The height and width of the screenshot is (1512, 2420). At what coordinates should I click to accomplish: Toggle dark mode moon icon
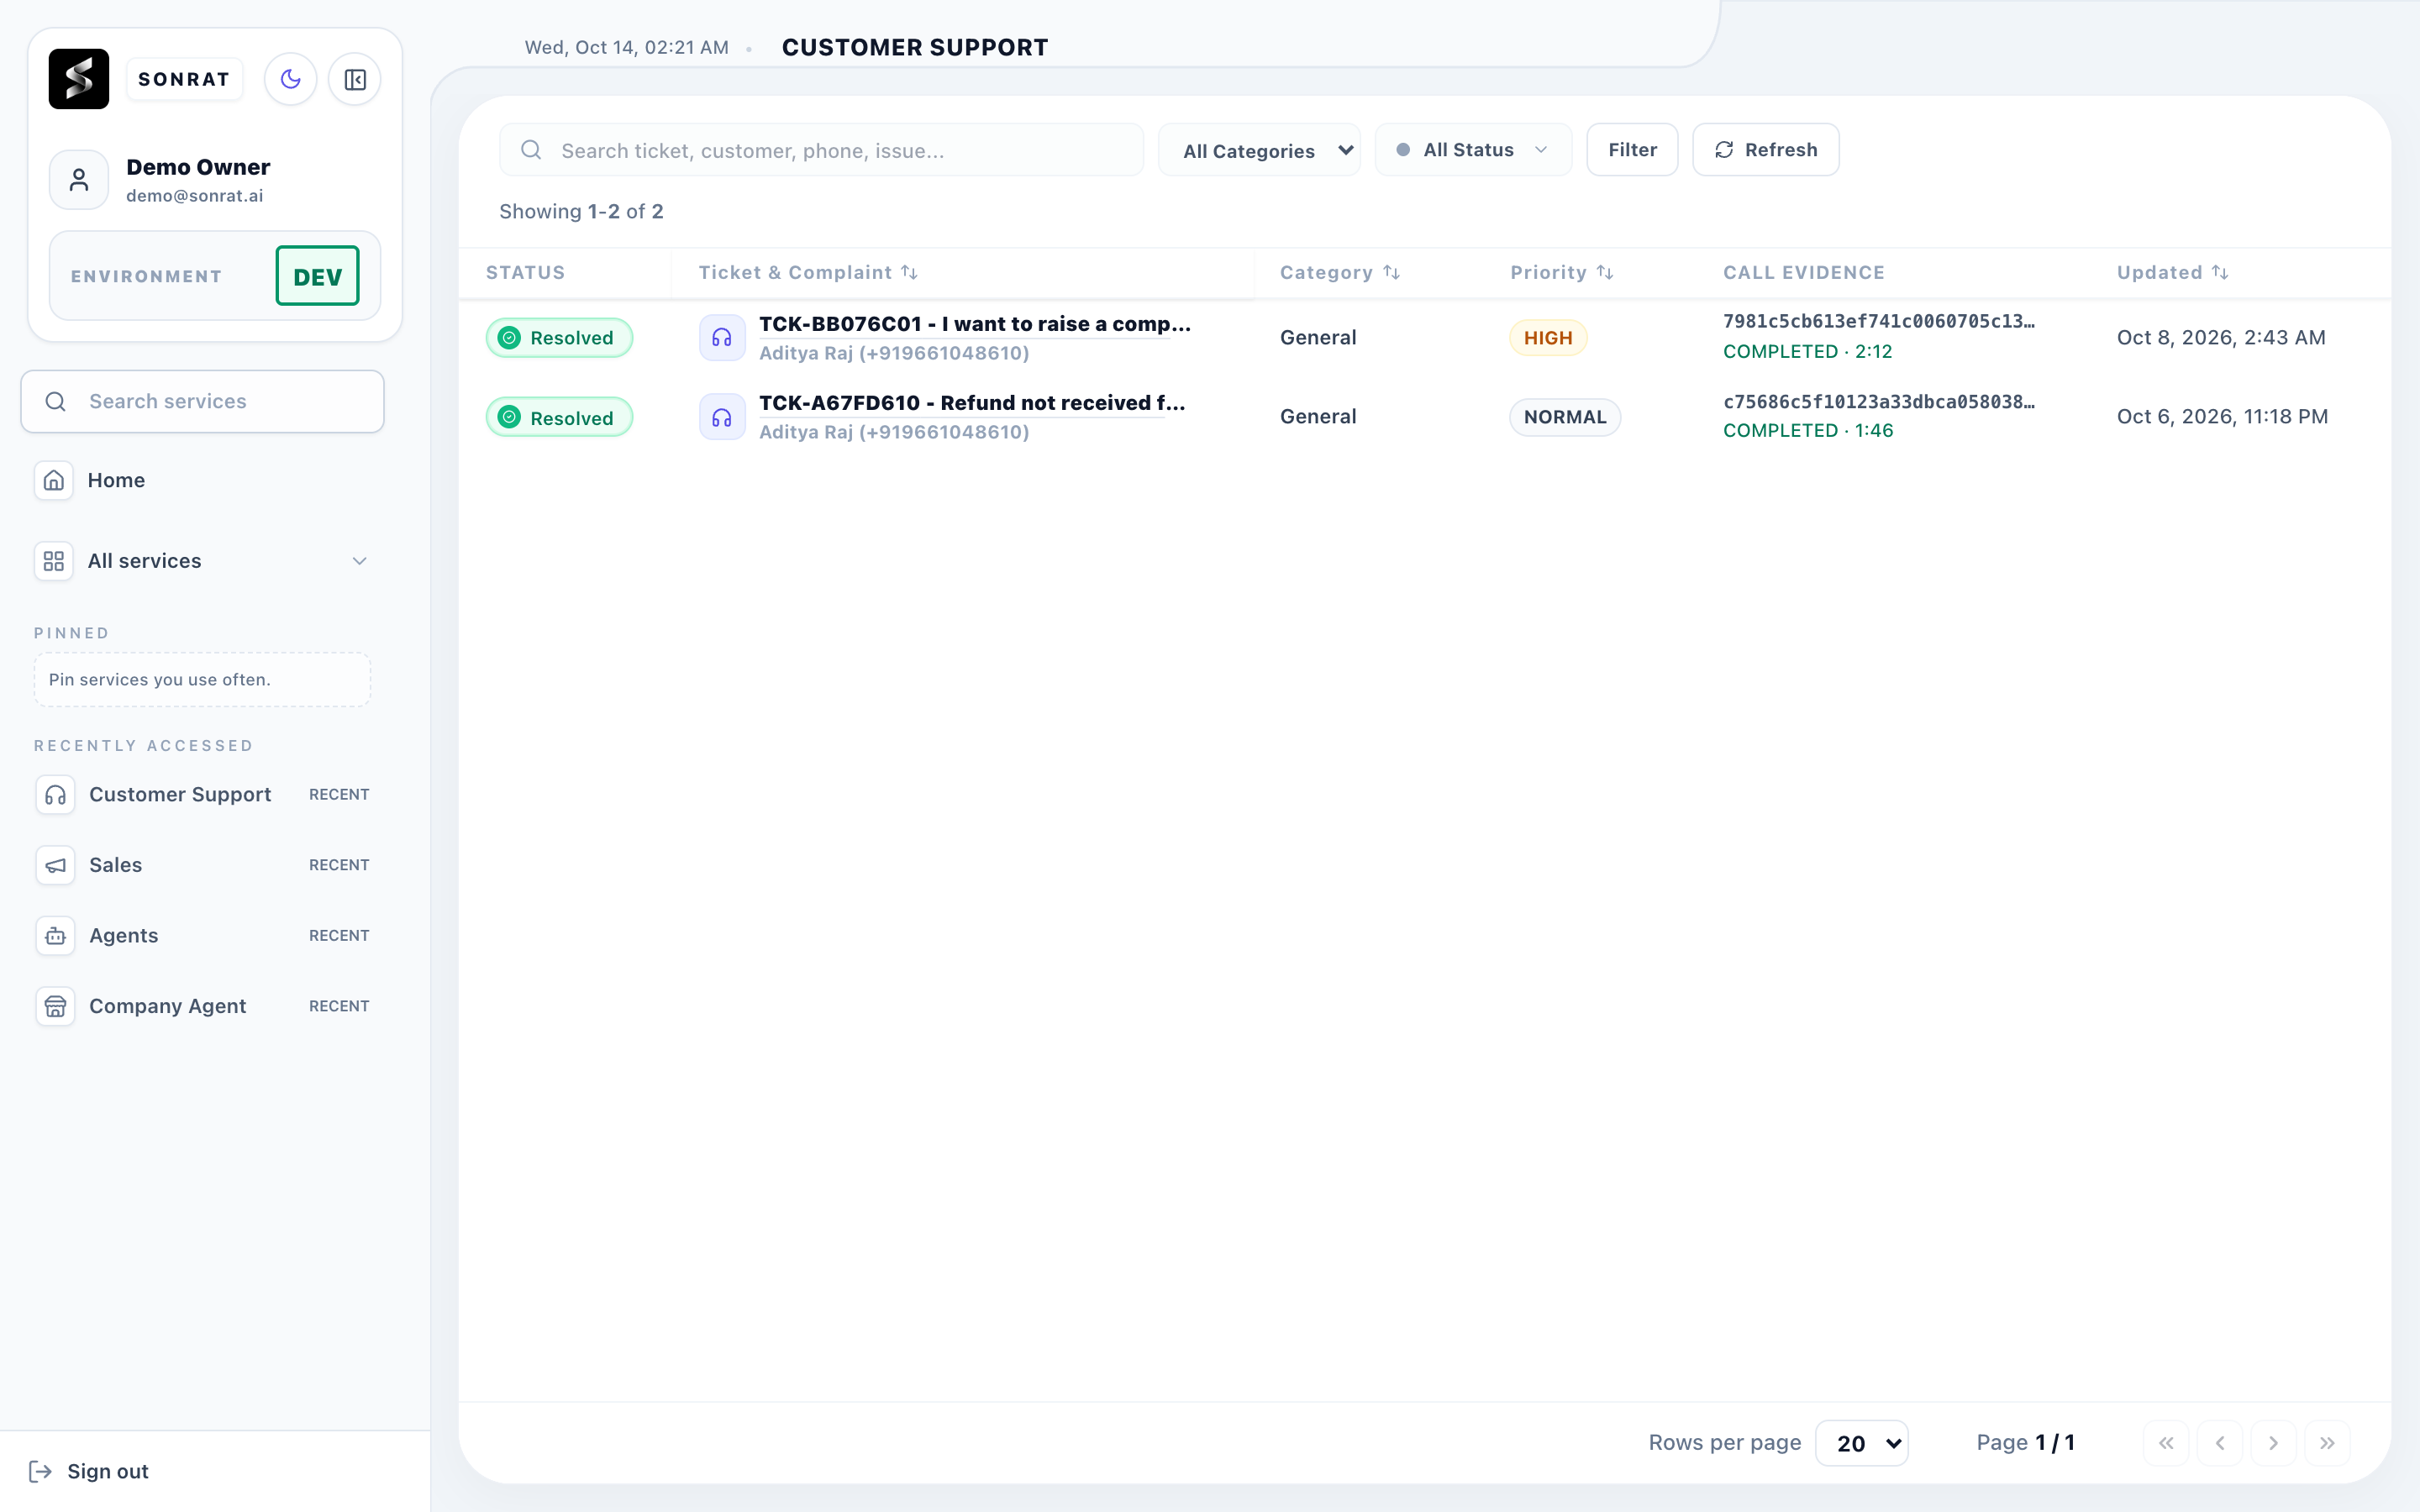point(291,79)
